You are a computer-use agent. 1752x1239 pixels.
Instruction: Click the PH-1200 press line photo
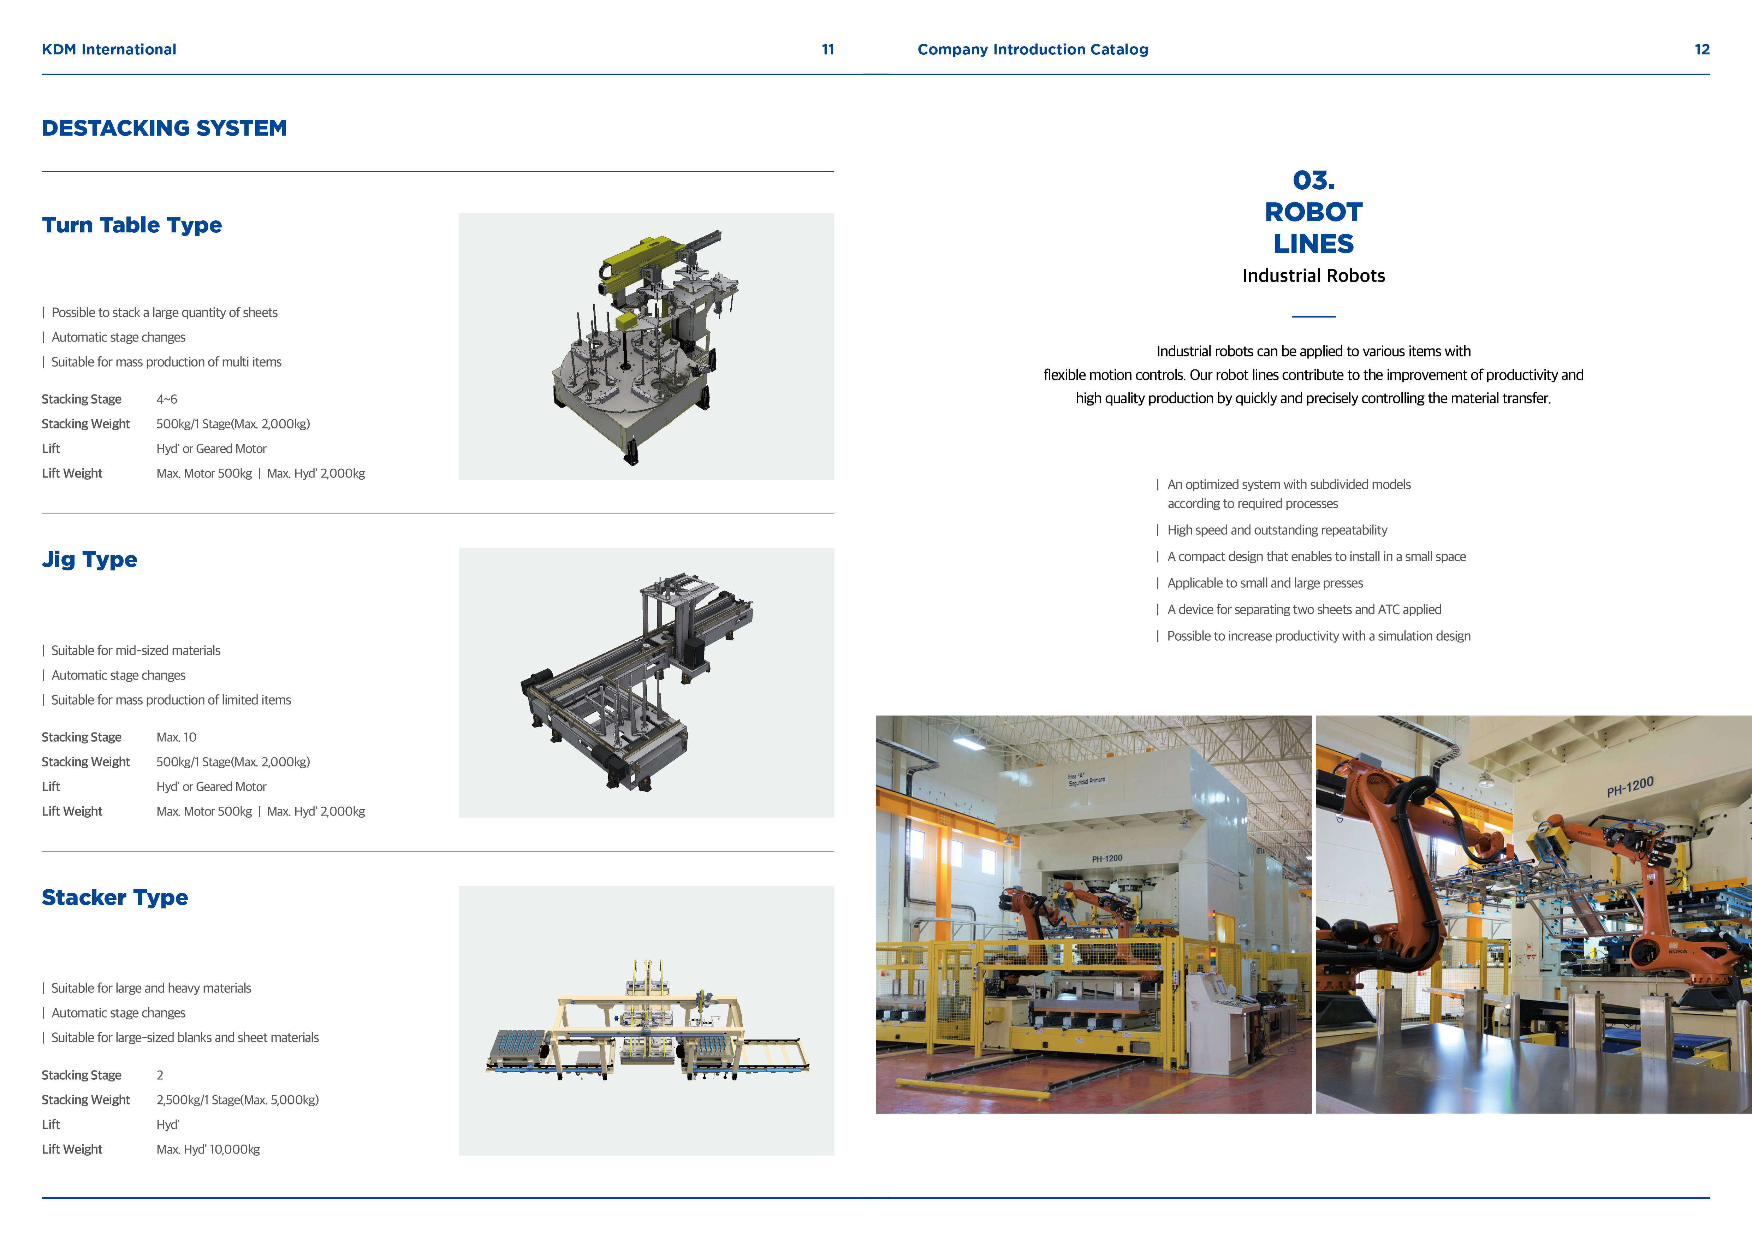point(1093,914)
